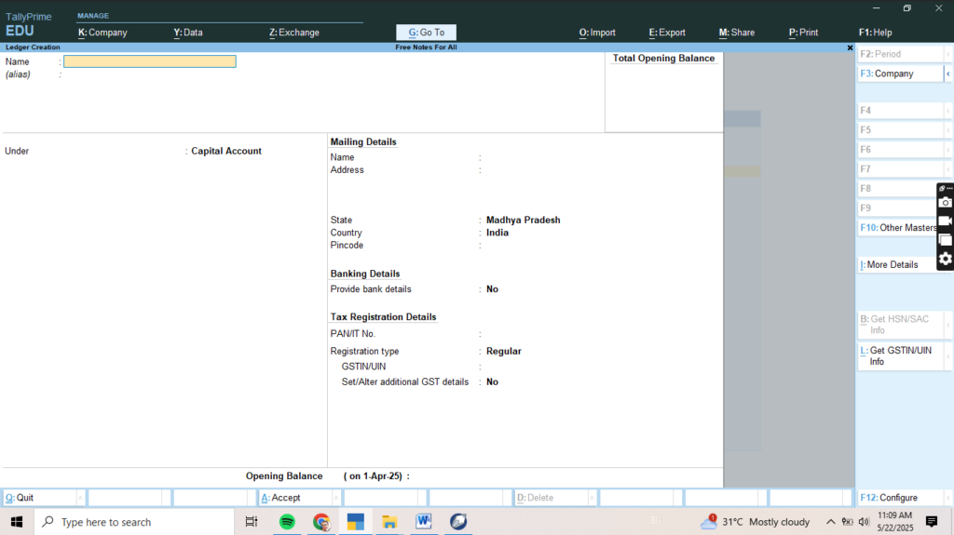The width and height of the screenshot is (954, 535).
Task: Open the weather widget showing 31°C
Action: [x=755, y=522]
